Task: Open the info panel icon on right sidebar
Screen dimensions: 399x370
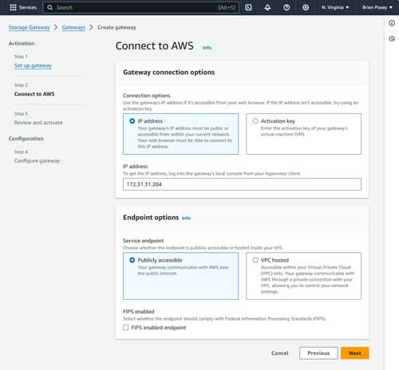Action: click(392, 23)
